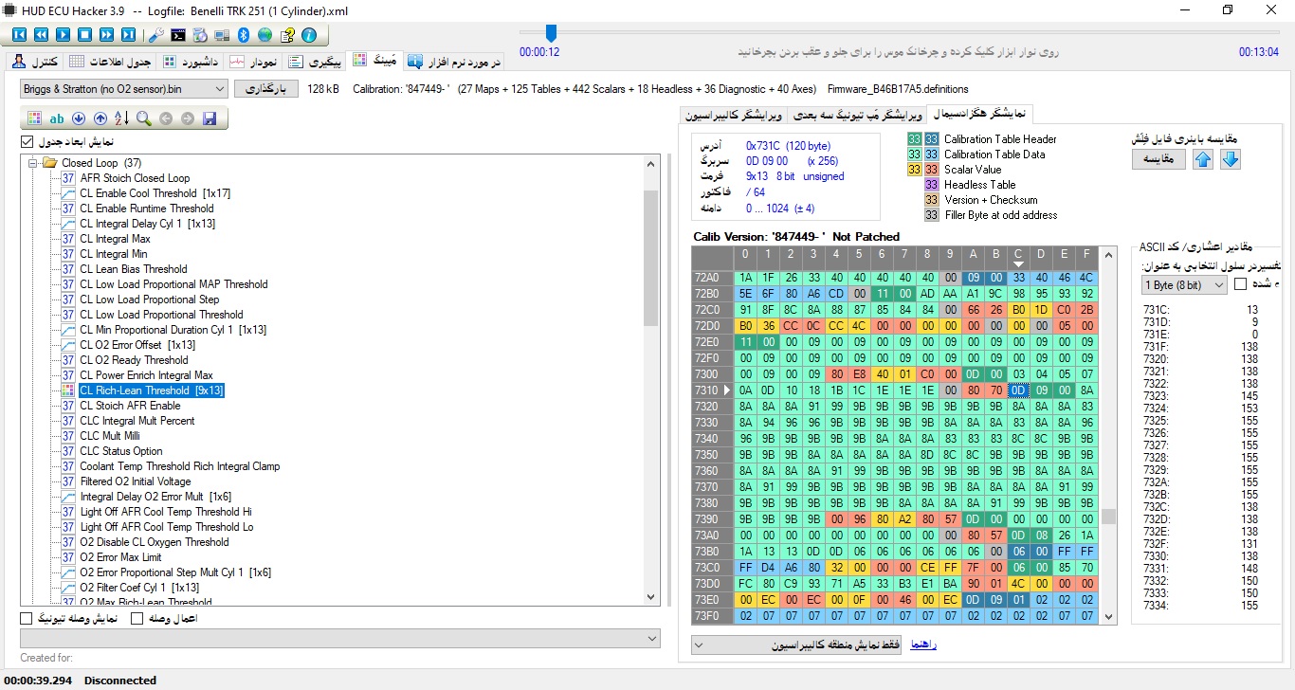
Task: Switch to the داشبورد tab
Action: 192,62
